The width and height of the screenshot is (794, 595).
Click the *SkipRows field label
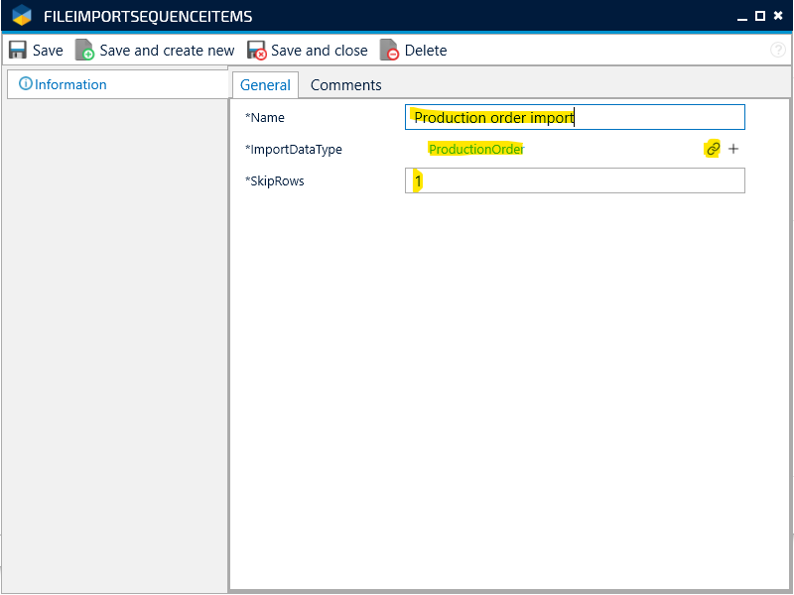pyautogui.click(x=274, y=180)
